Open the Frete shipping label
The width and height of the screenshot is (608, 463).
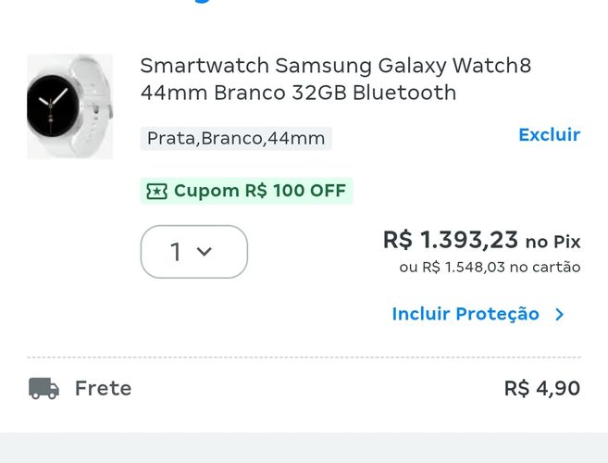click(x=103, y=388)
